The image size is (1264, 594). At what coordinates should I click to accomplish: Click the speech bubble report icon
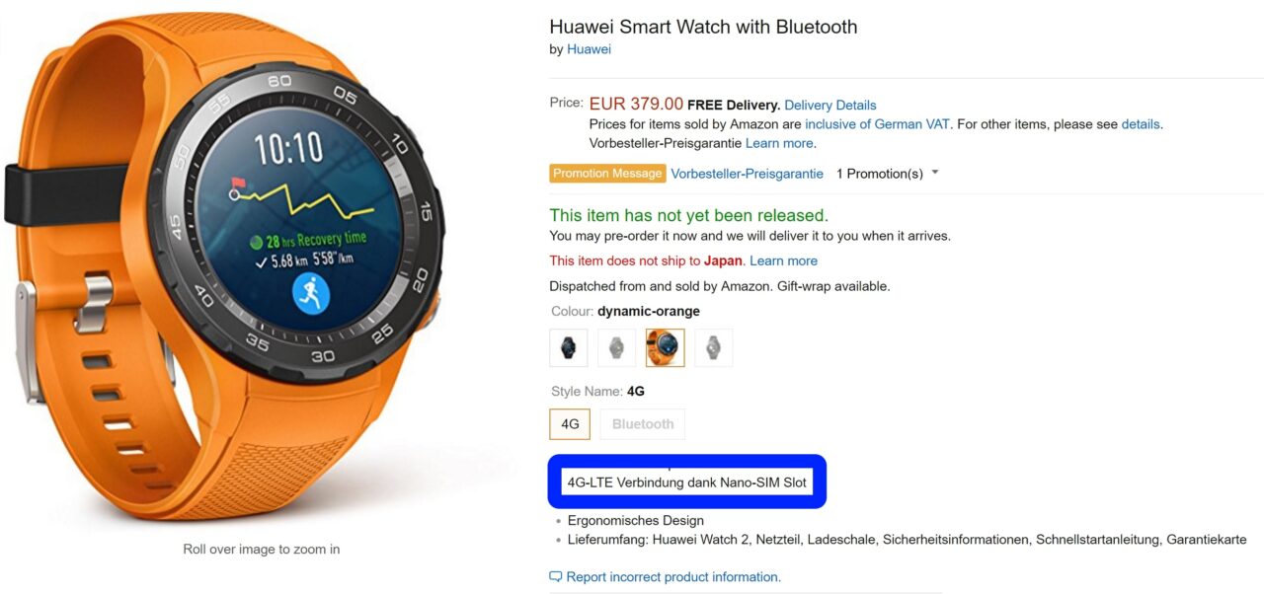click(x=556, y=576)
